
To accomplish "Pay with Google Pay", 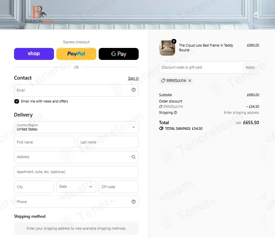I will tap(119, 54).
